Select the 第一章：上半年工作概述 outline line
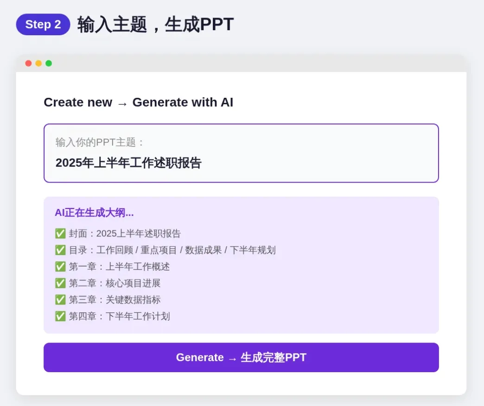Screen dimensions: 484x406 pos(119,266)
